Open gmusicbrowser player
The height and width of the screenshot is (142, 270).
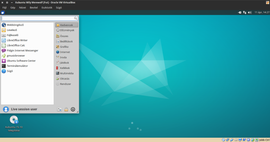click(x=27, y=56)
